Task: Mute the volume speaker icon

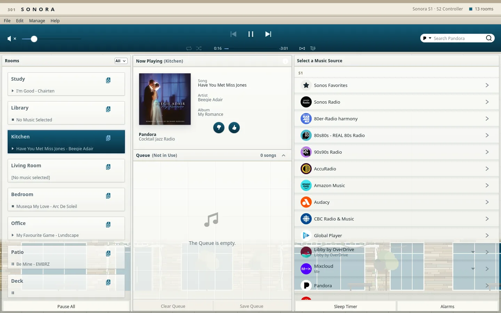Action: (12, 39)
